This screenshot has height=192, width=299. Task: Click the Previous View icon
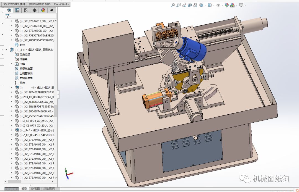184,5
